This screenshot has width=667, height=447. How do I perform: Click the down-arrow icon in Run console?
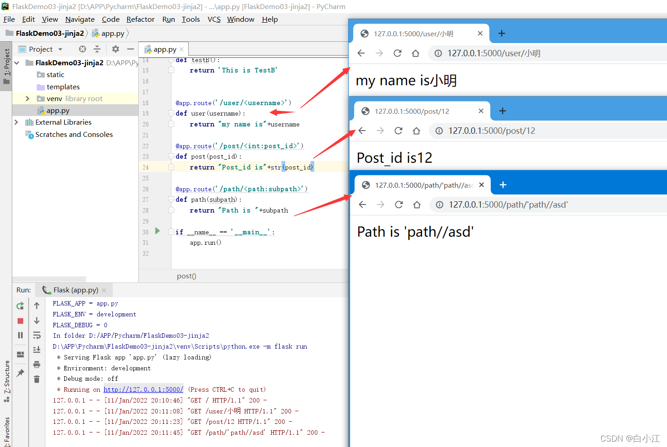[x=37, y=321]
